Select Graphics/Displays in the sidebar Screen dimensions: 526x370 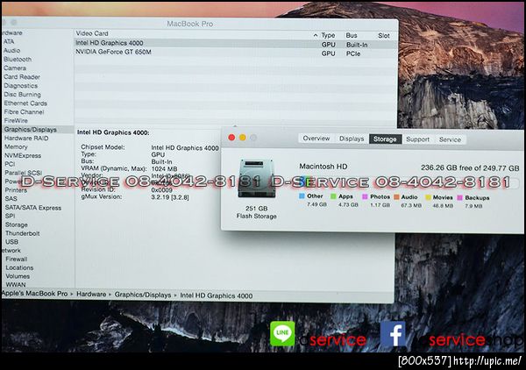point(30,130)
